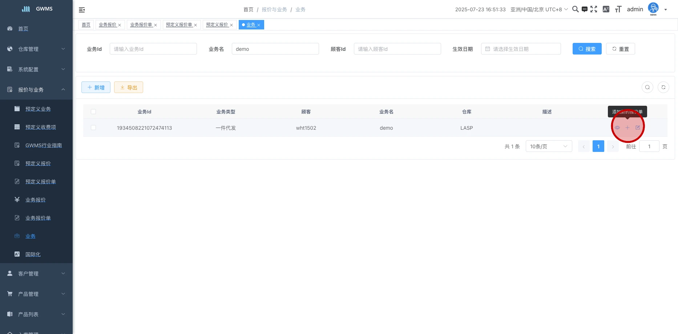
Task: View demo row details via eye icon
Action: click(x=617, y=128)
